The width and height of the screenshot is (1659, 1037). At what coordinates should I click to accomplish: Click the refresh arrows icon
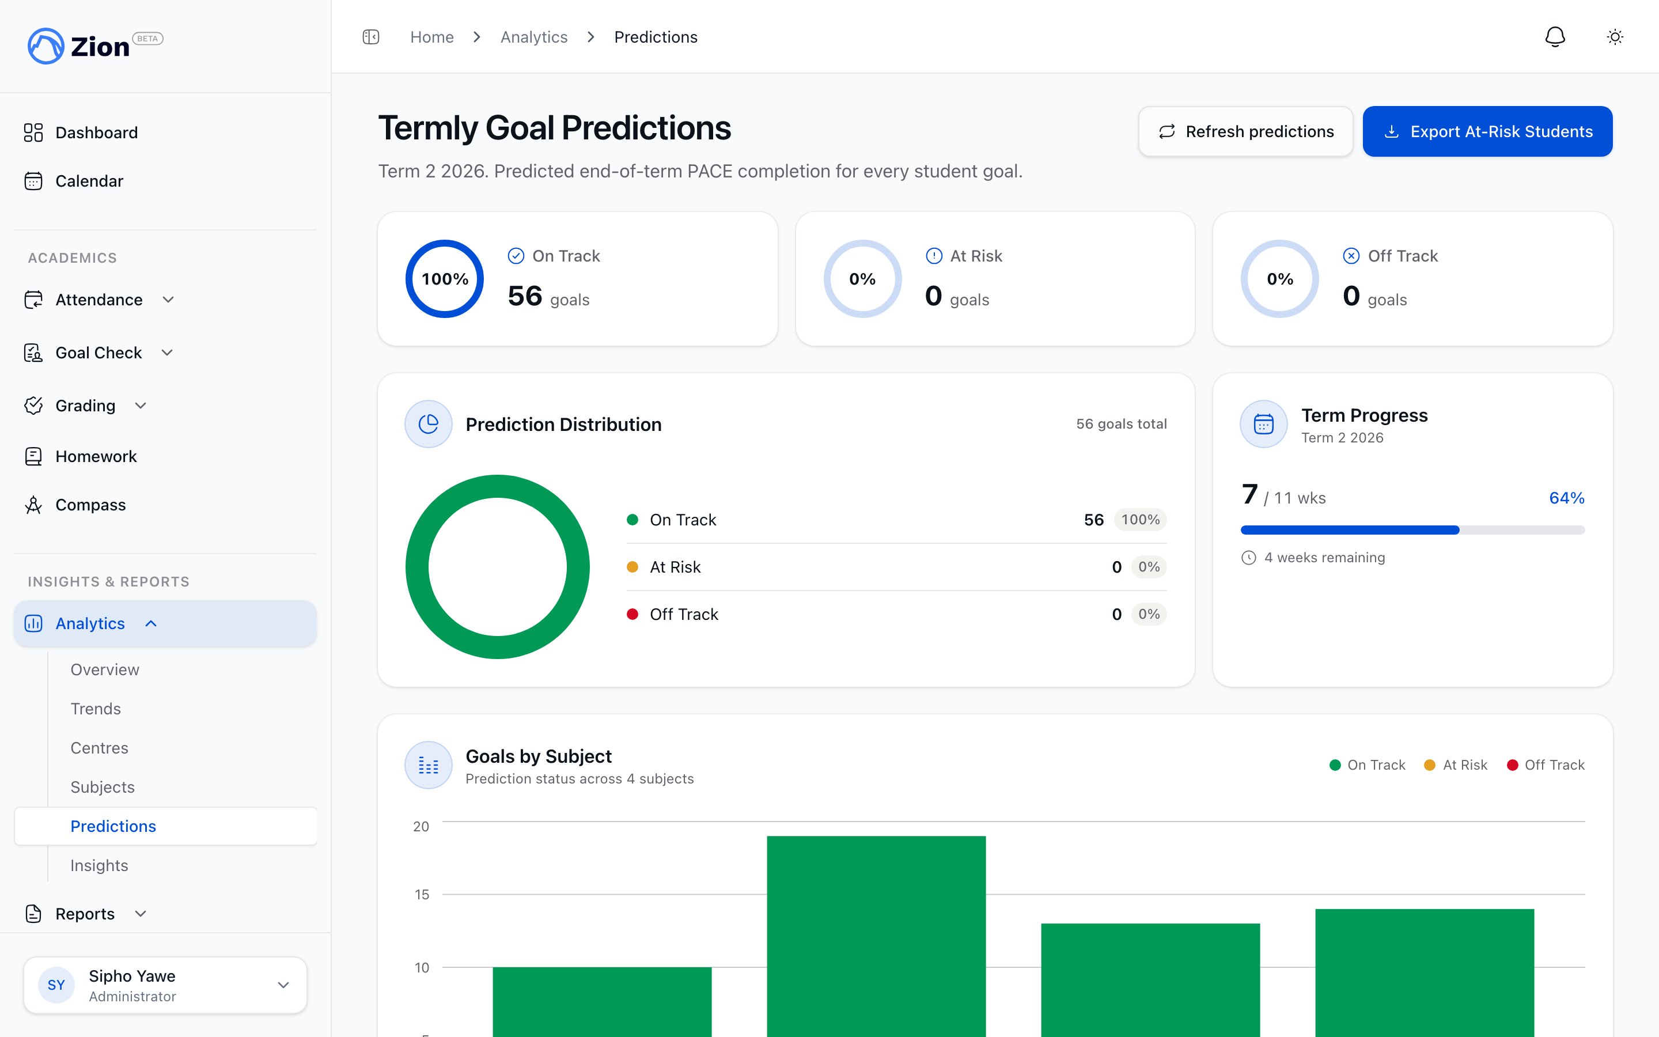(1167, 132)
